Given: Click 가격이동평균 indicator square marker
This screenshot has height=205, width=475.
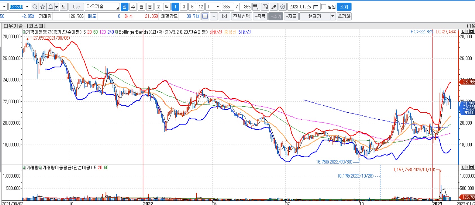Looking at the screenshot, I should (24, 32).
